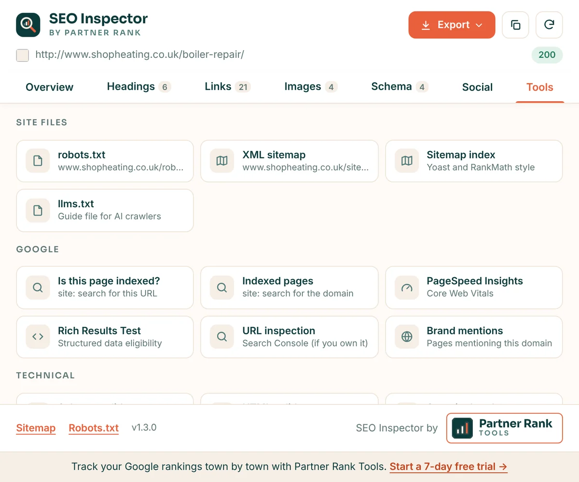The width and height of the screenshot is (579, 482).
Task: Open the Brand mentions card title
Action: pyautogui.click(x=465, y=331)
